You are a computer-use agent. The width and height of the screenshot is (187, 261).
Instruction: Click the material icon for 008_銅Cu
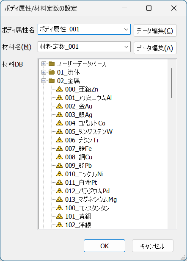(x=59, y=157)
